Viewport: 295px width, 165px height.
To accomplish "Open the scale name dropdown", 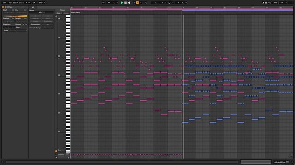I will point(22,30).
